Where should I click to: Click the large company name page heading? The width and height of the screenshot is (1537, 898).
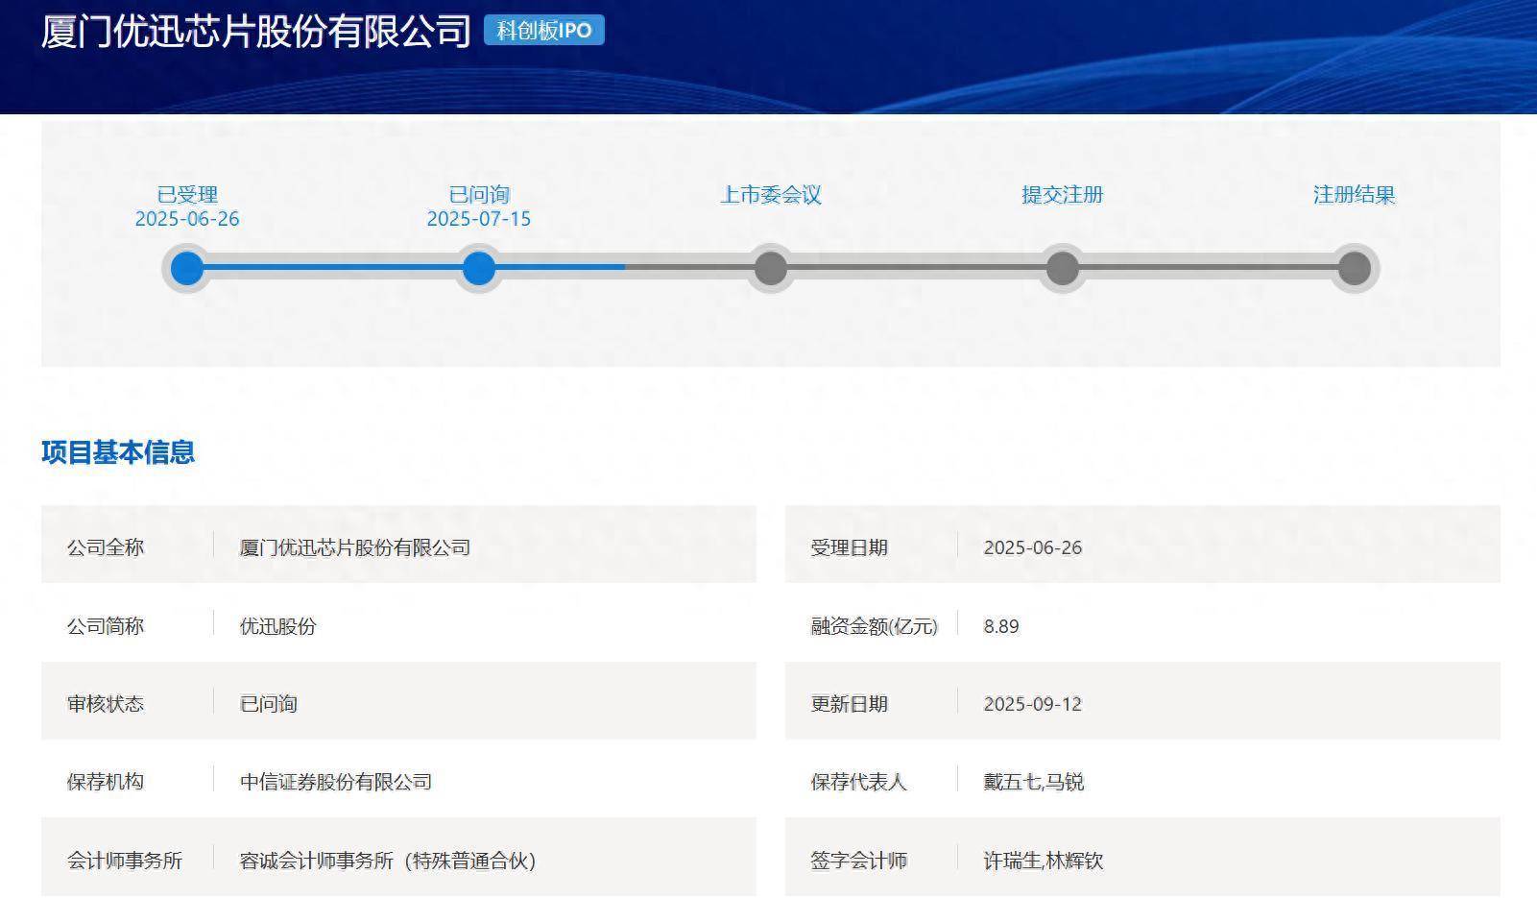click(x=255, y=32)
